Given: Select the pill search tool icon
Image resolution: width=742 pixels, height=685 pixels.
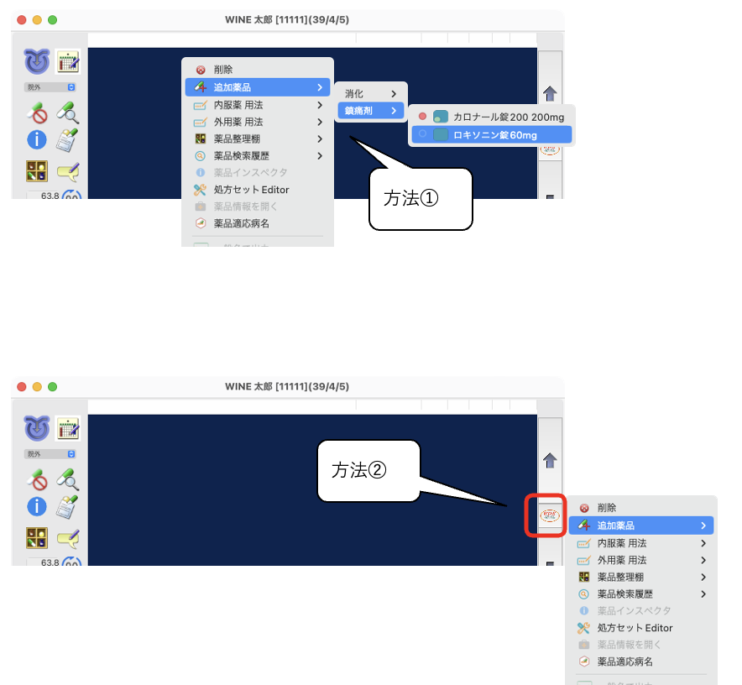Looking at the screenshot, I should click(x=67, y=112).
